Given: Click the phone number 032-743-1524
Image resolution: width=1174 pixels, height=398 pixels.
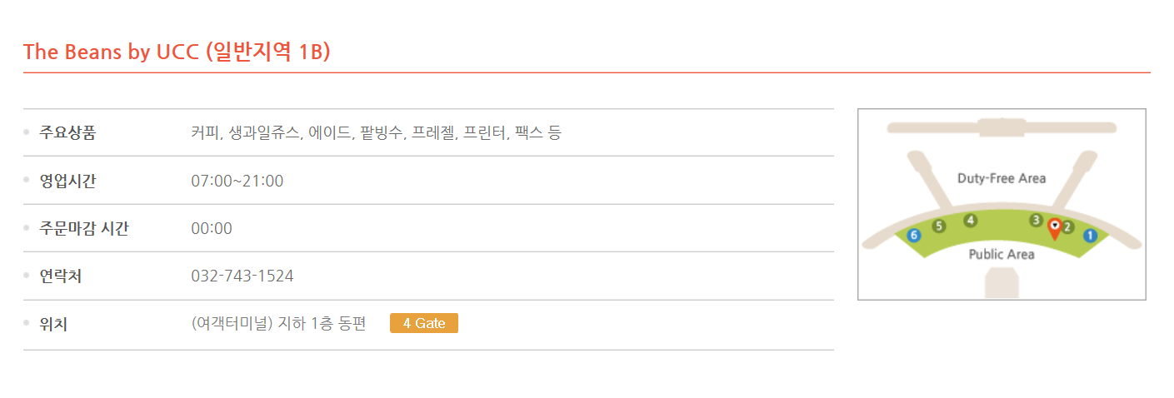Looking at the screenshot, I should coord(242,276).
